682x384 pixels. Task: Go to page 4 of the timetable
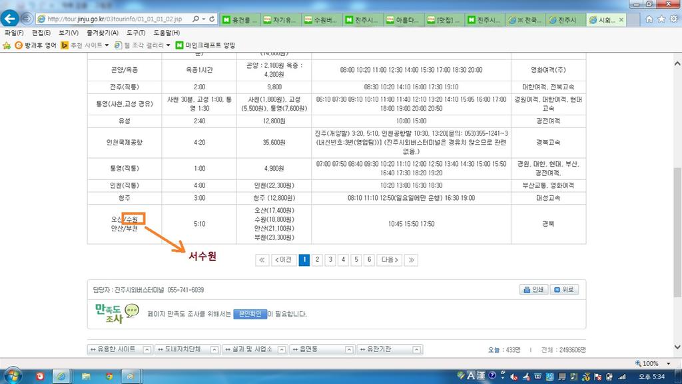click(x=343, y=260)
